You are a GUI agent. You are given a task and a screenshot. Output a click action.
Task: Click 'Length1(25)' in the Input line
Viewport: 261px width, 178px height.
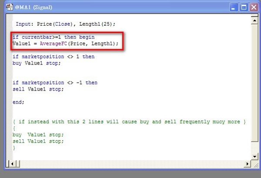[96, 24]
